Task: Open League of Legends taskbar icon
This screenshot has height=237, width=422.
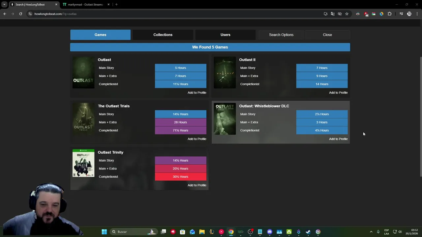Action: (x=211, y=232)
